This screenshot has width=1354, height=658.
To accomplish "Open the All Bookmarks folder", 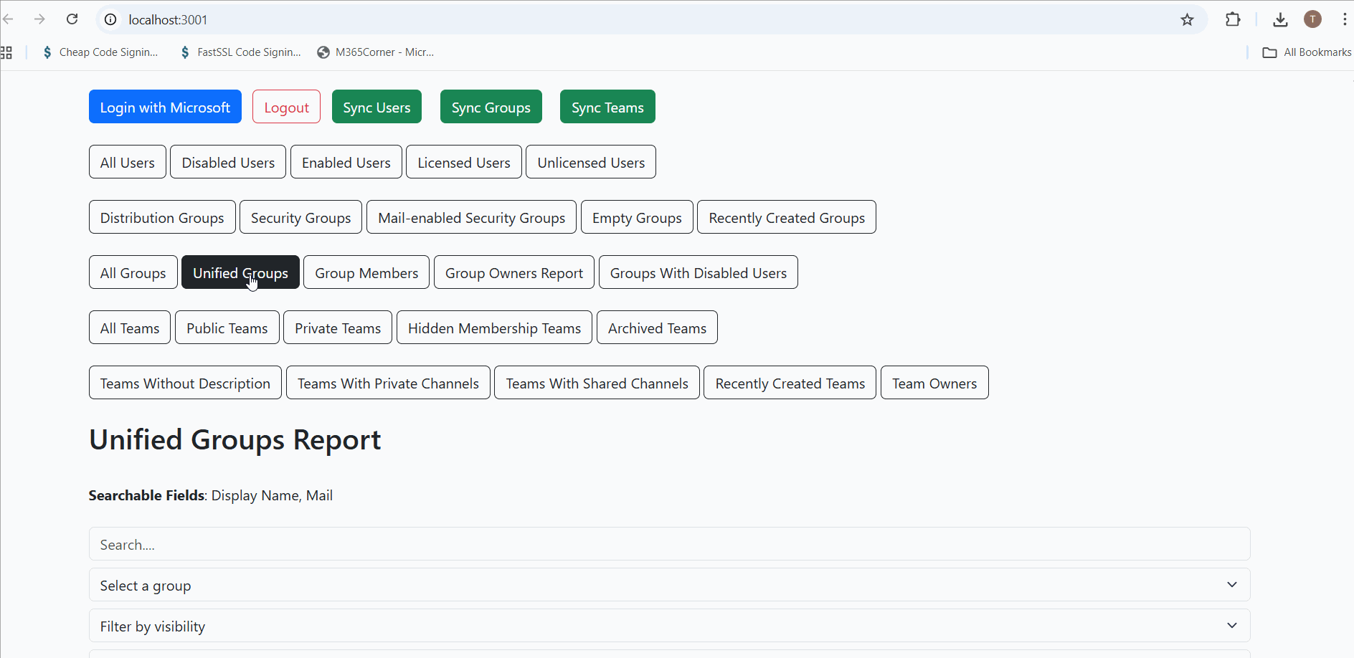I will 1307,52.
